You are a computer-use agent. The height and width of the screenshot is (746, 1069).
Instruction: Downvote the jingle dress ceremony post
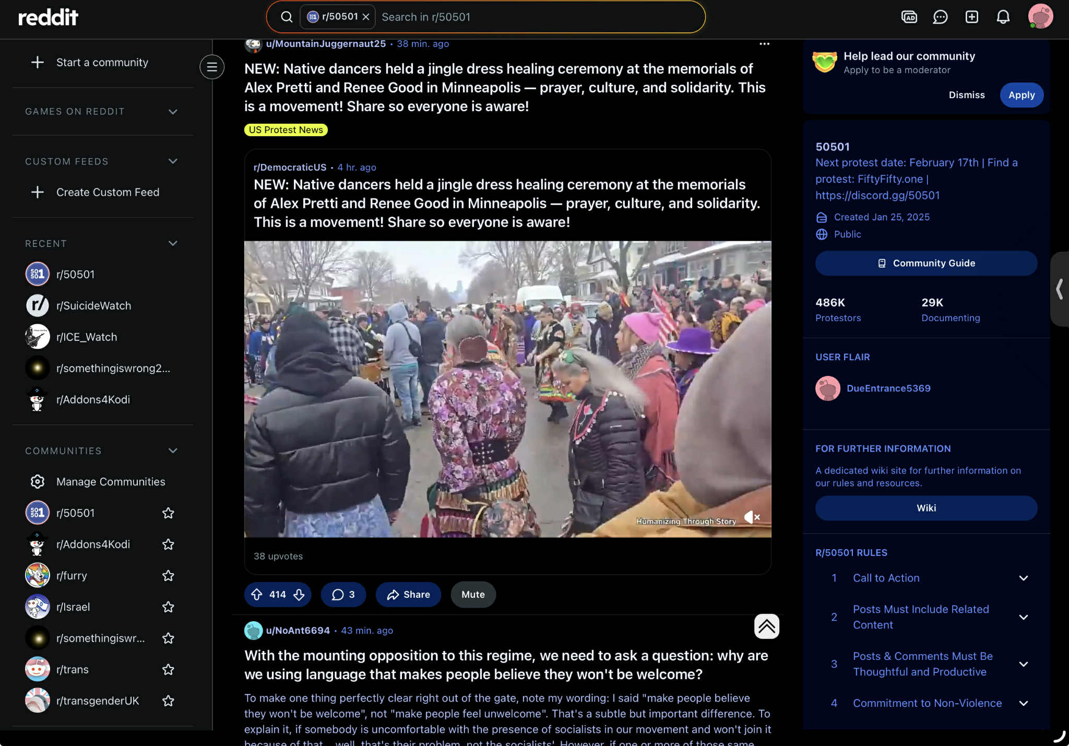click(299, 595)
